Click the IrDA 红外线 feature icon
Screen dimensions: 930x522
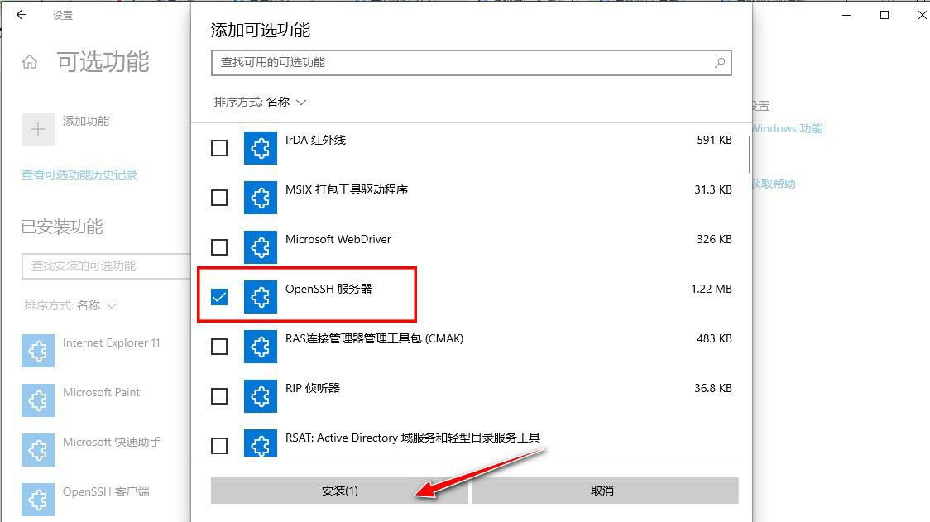(x=261, y=148)
